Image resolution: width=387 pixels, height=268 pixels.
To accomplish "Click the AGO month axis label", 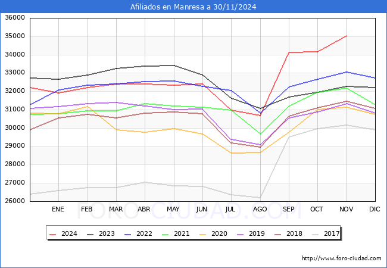I will point(260,209).
